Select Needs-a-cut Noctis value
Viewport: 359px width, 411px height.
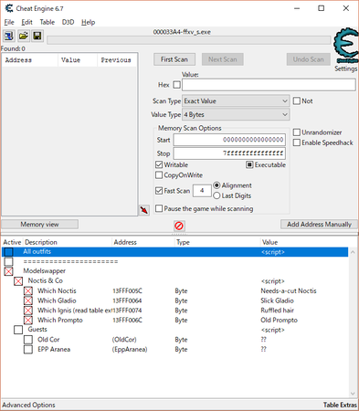(x=289, y=290)
